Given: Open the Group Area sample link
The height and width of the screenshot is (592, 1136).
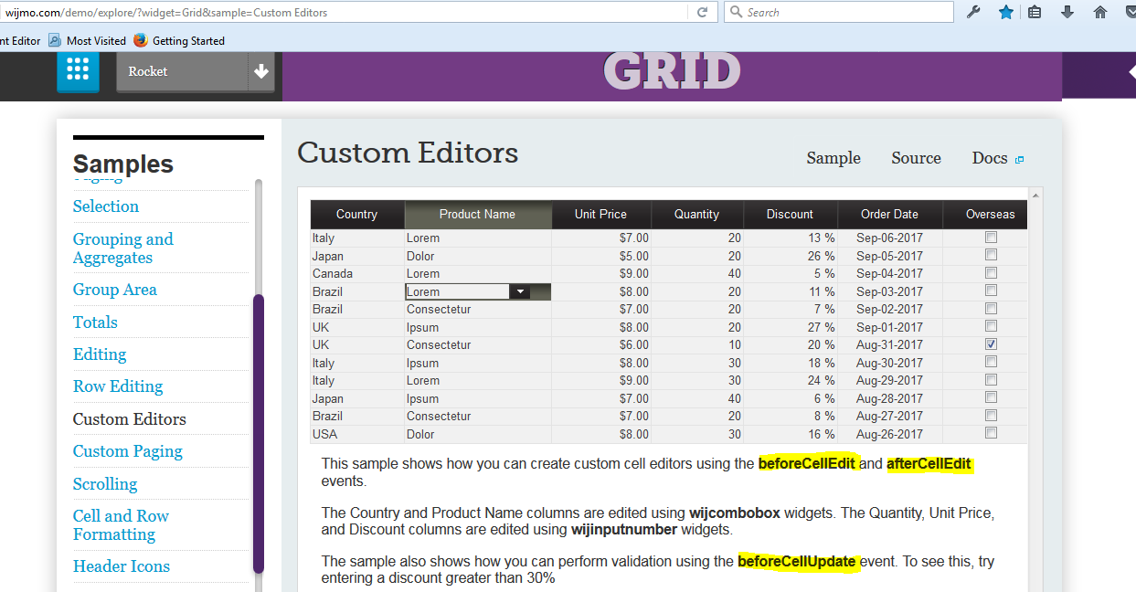Looking at the screenshot, I should tap(115, 290).
